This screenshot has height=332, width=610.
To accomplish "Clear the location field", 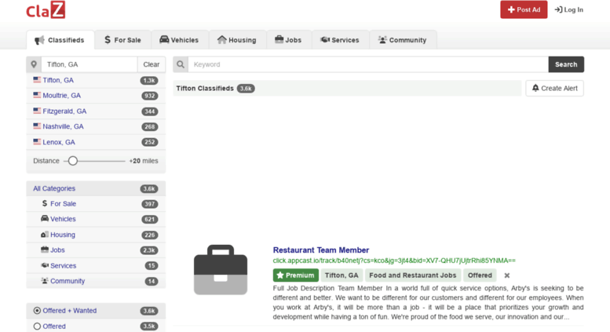I will 152,64.
